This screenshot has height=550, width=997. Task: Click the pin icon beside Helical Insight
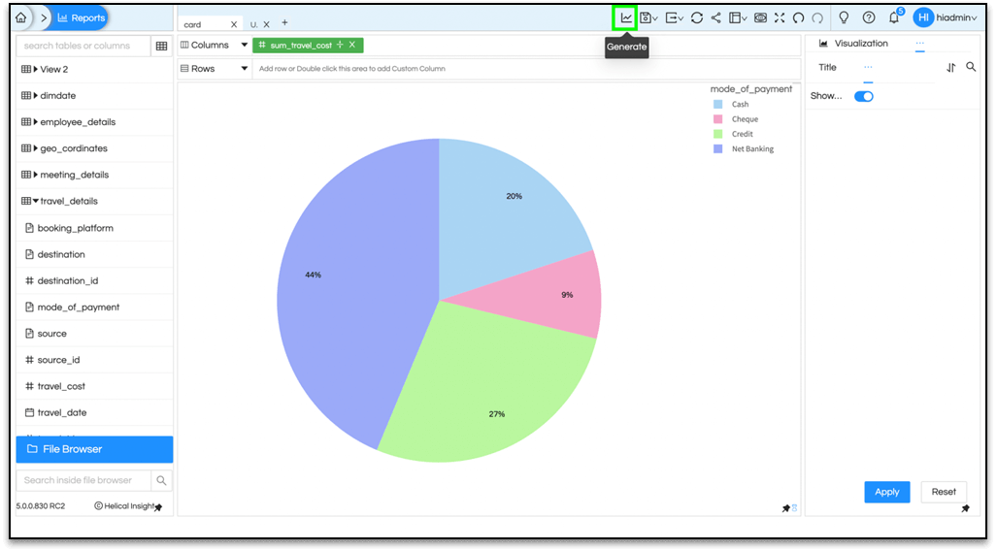pos(158,506)
